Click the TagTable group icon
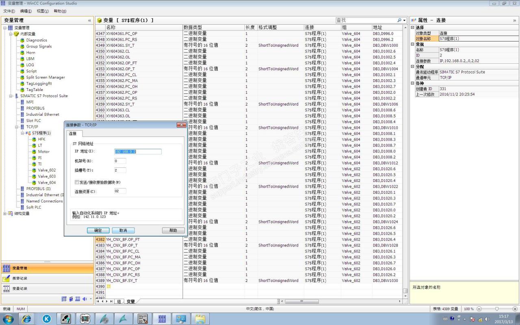 [x=22, y=89]
